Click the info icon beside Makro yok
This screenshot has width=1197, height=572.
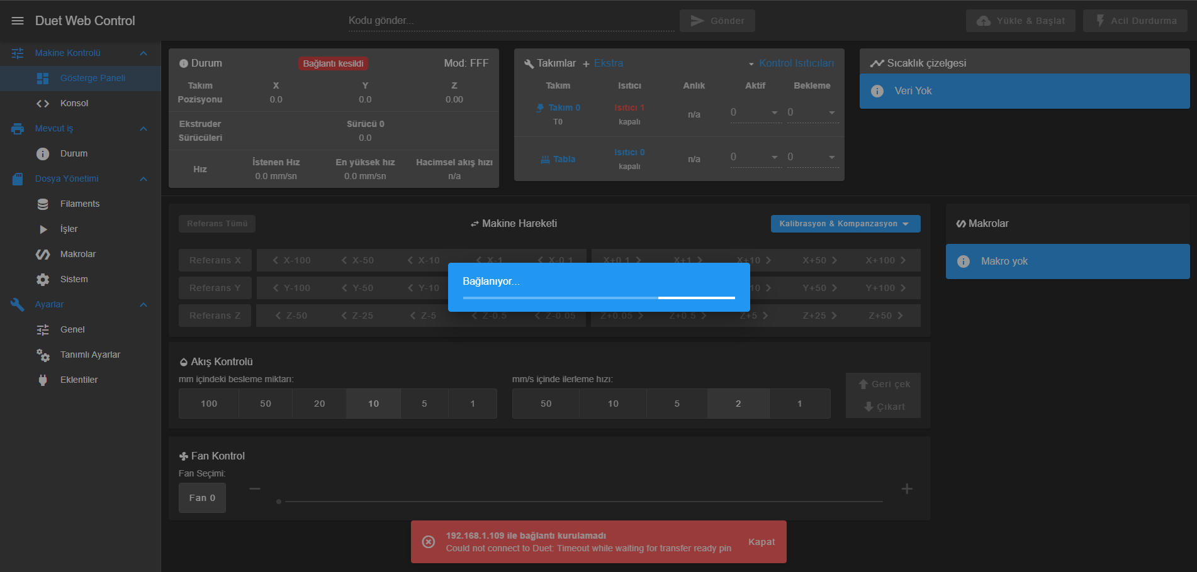[964, 261]
